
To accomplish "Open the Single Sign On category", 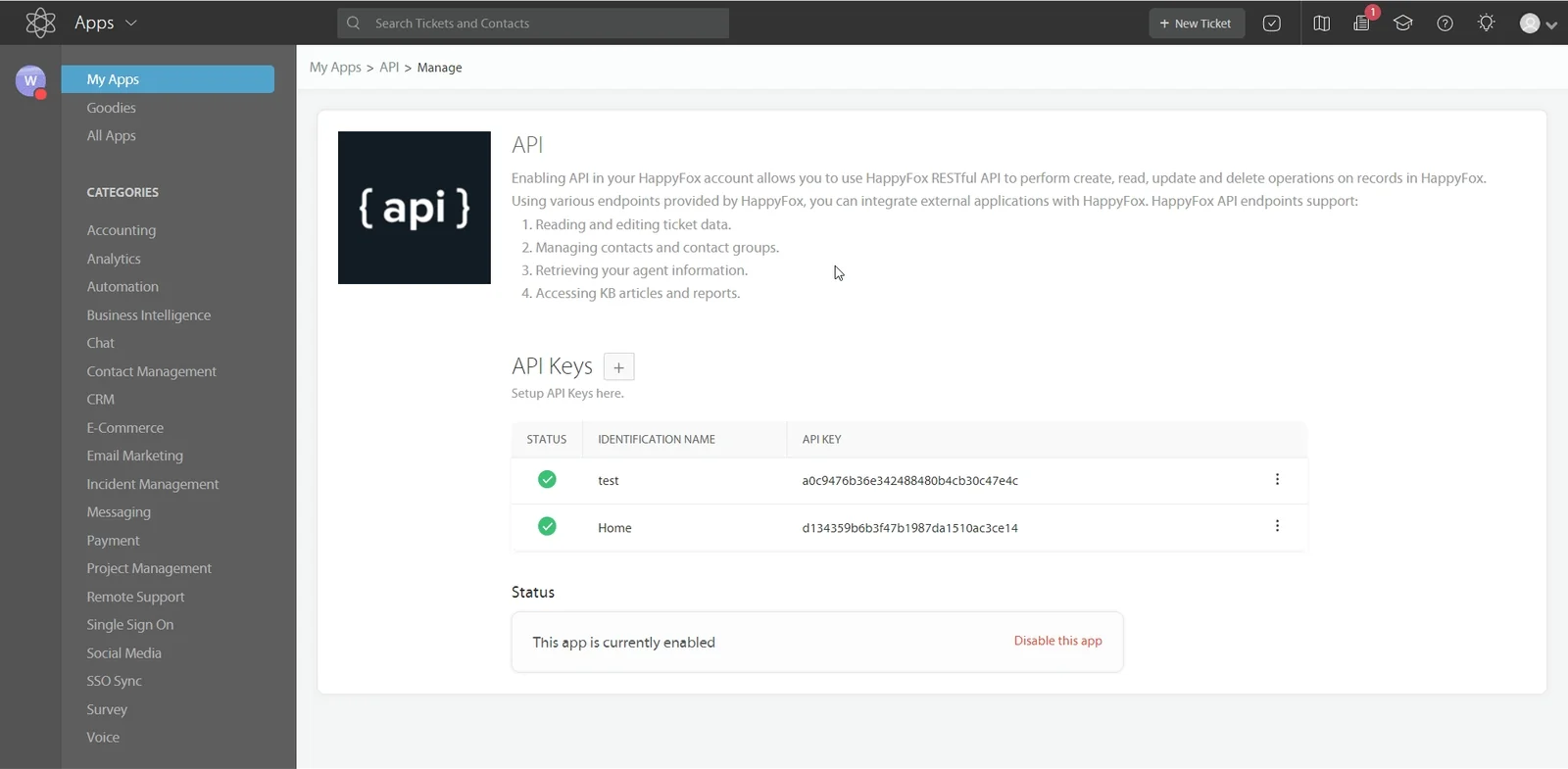I will point(129,625).
